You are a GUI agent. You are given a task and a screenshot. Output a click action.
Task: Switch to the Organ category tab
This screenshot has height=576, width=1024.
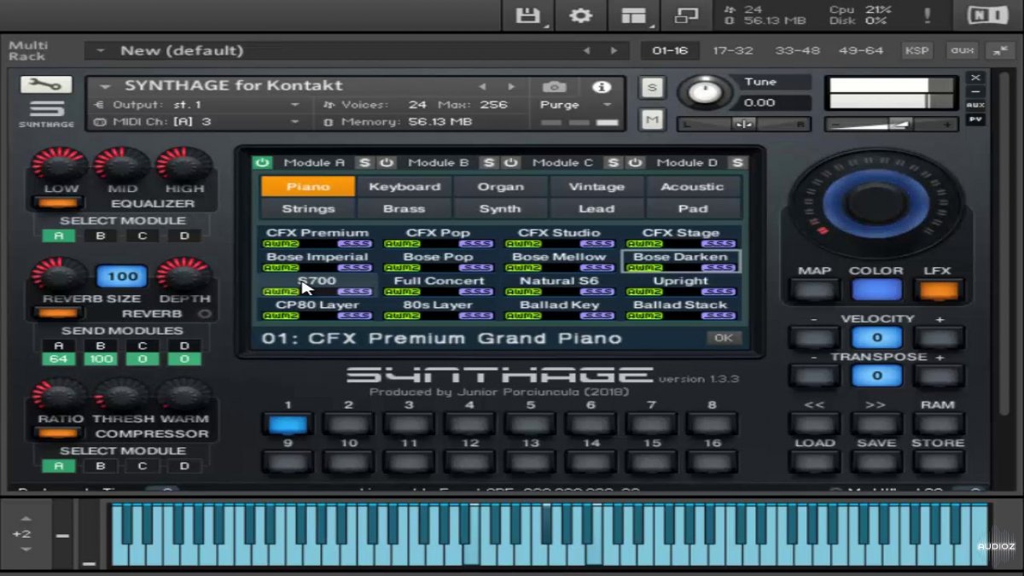(x=500, y=186)
